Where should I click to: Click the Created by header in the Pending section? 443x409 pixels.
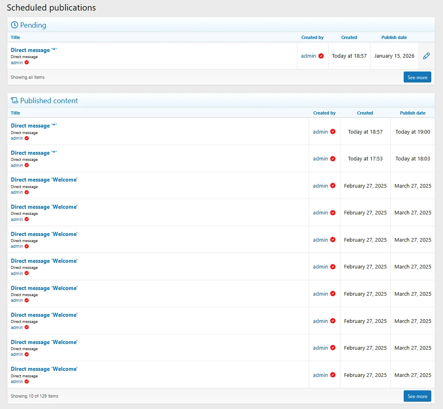[312, 37]
